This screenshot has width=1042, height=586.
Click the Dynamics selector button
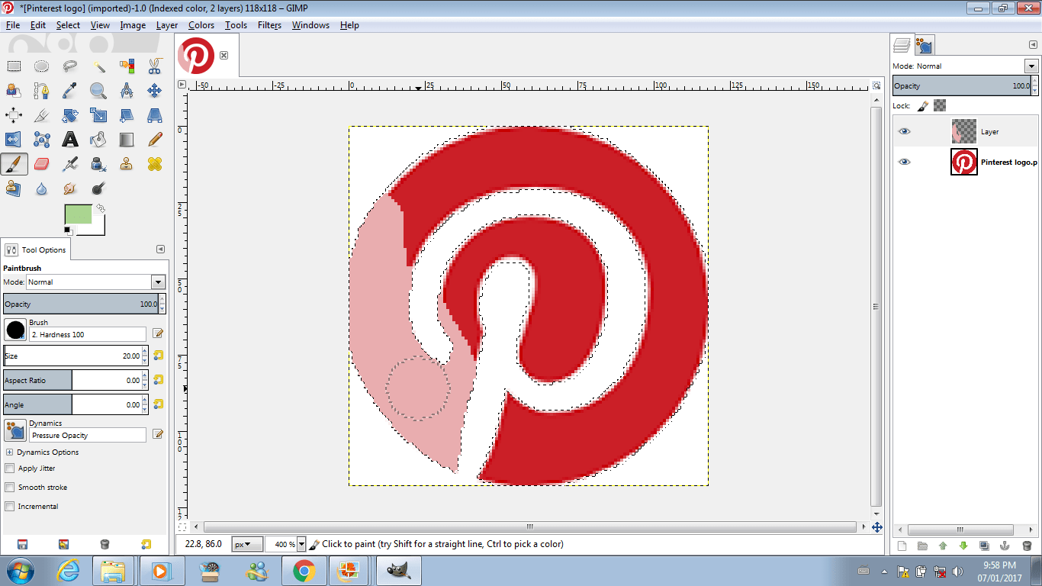pyautogui.click(x=15, y=430)
